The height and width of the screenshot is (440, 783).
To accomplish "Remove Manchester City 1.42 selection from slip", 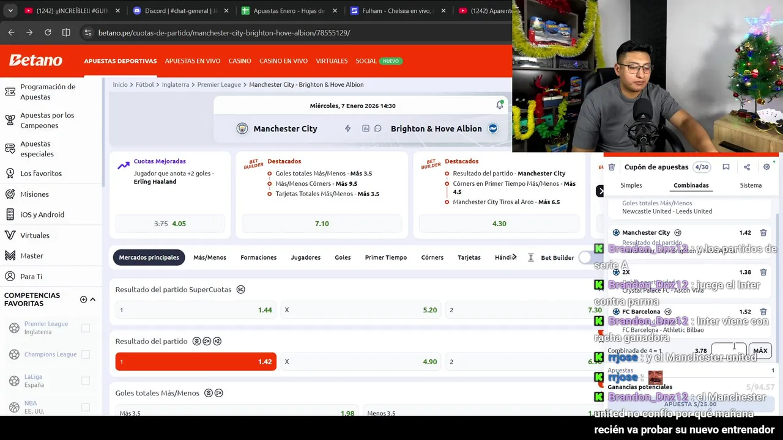I will click(x=763, y=232).
